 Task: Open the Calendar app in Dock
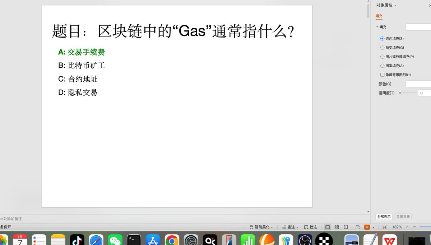click(x=20, y=240)
